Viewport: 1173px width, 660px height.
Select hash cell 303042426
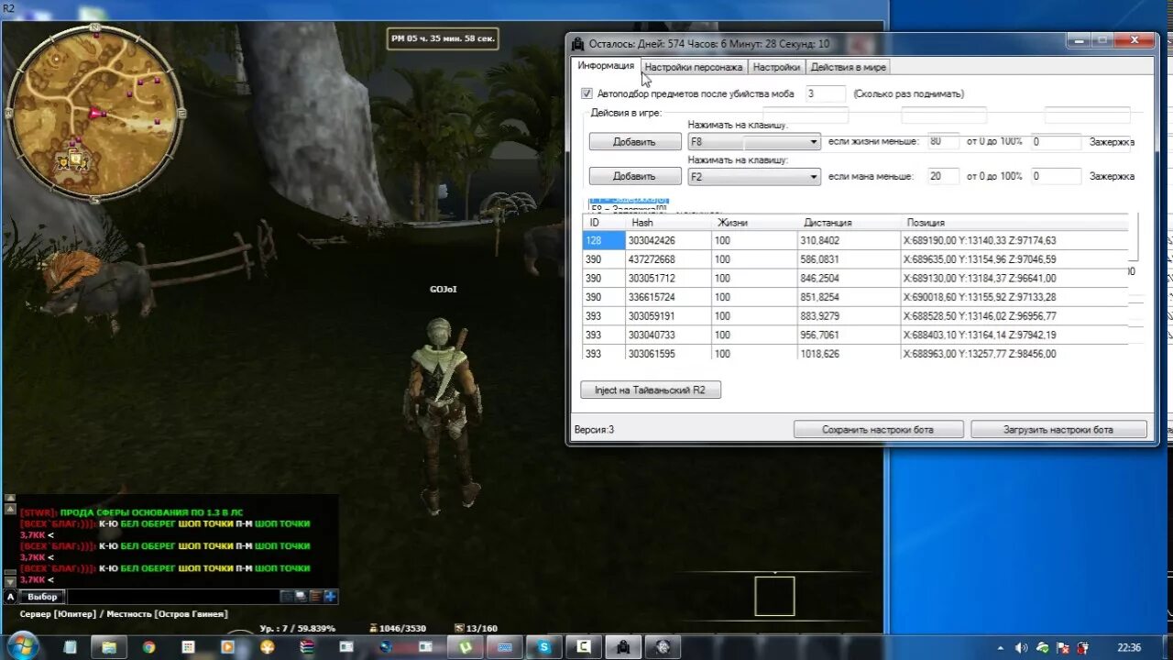(x=668, y=240)
